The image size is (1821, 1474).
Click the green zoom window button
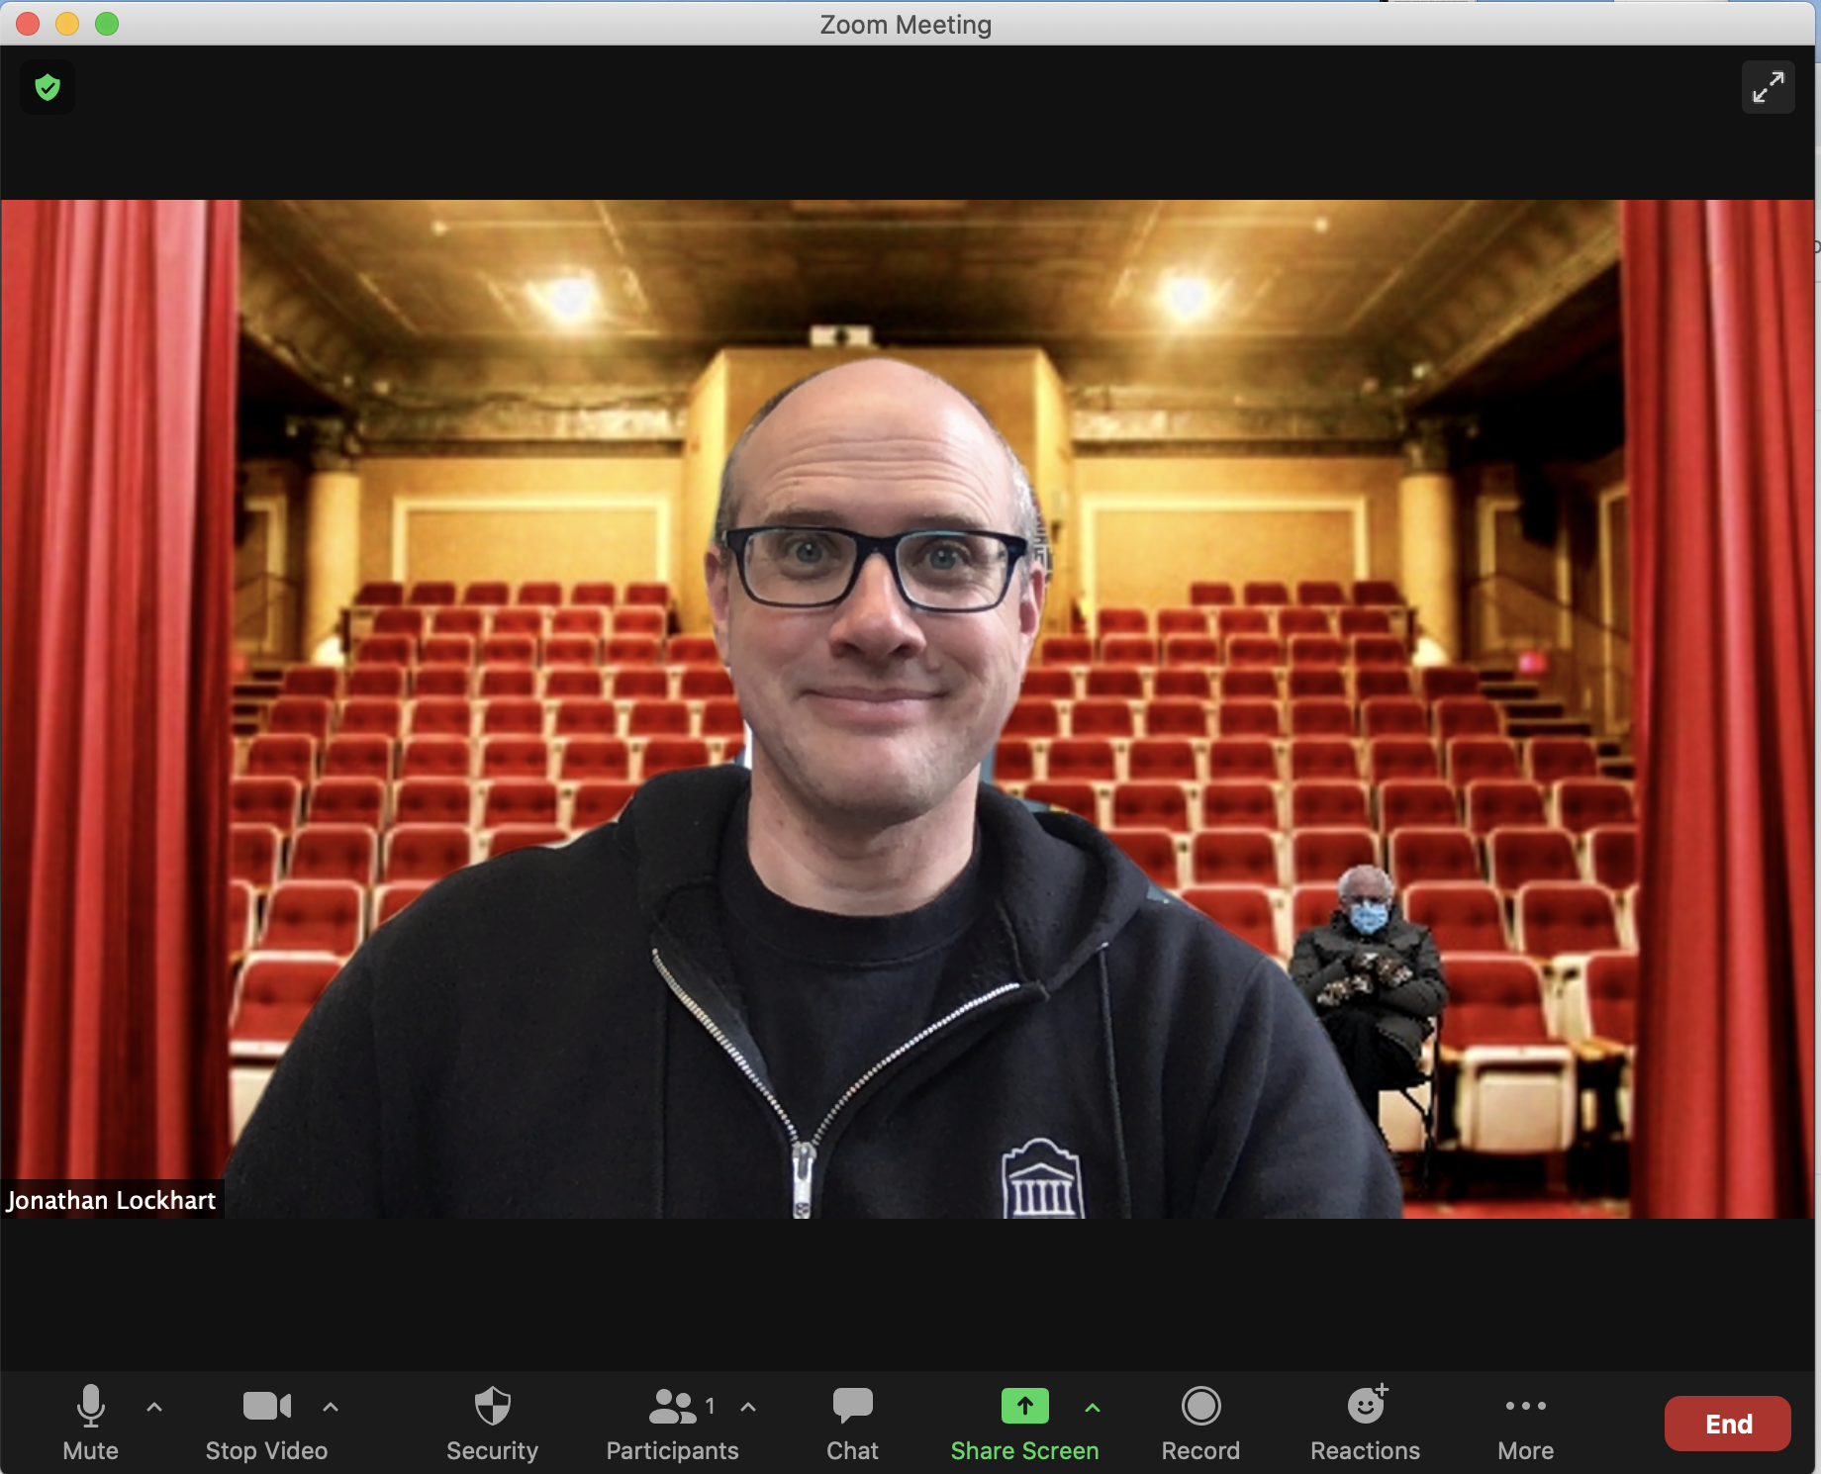[x=107, y=24]
